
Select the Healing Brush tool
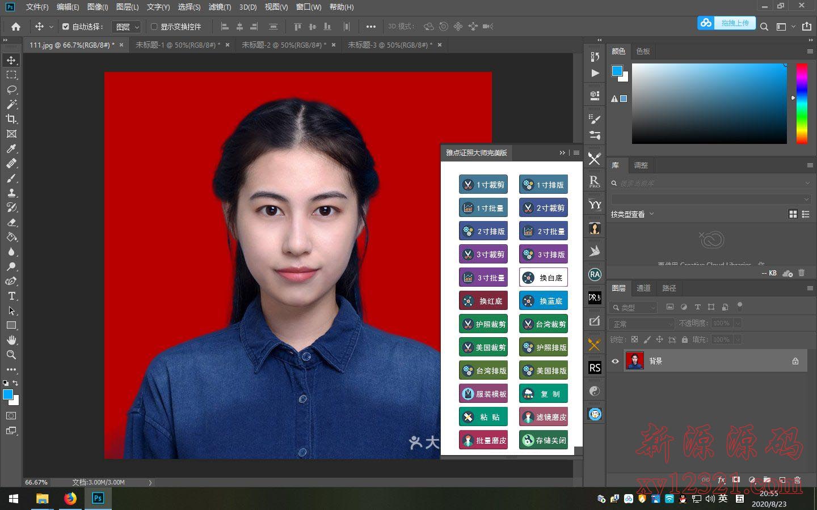tap(11, 163)
